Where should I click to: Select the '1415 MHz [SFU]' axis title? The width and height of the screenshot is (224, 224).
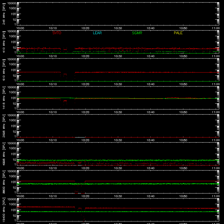4,98
